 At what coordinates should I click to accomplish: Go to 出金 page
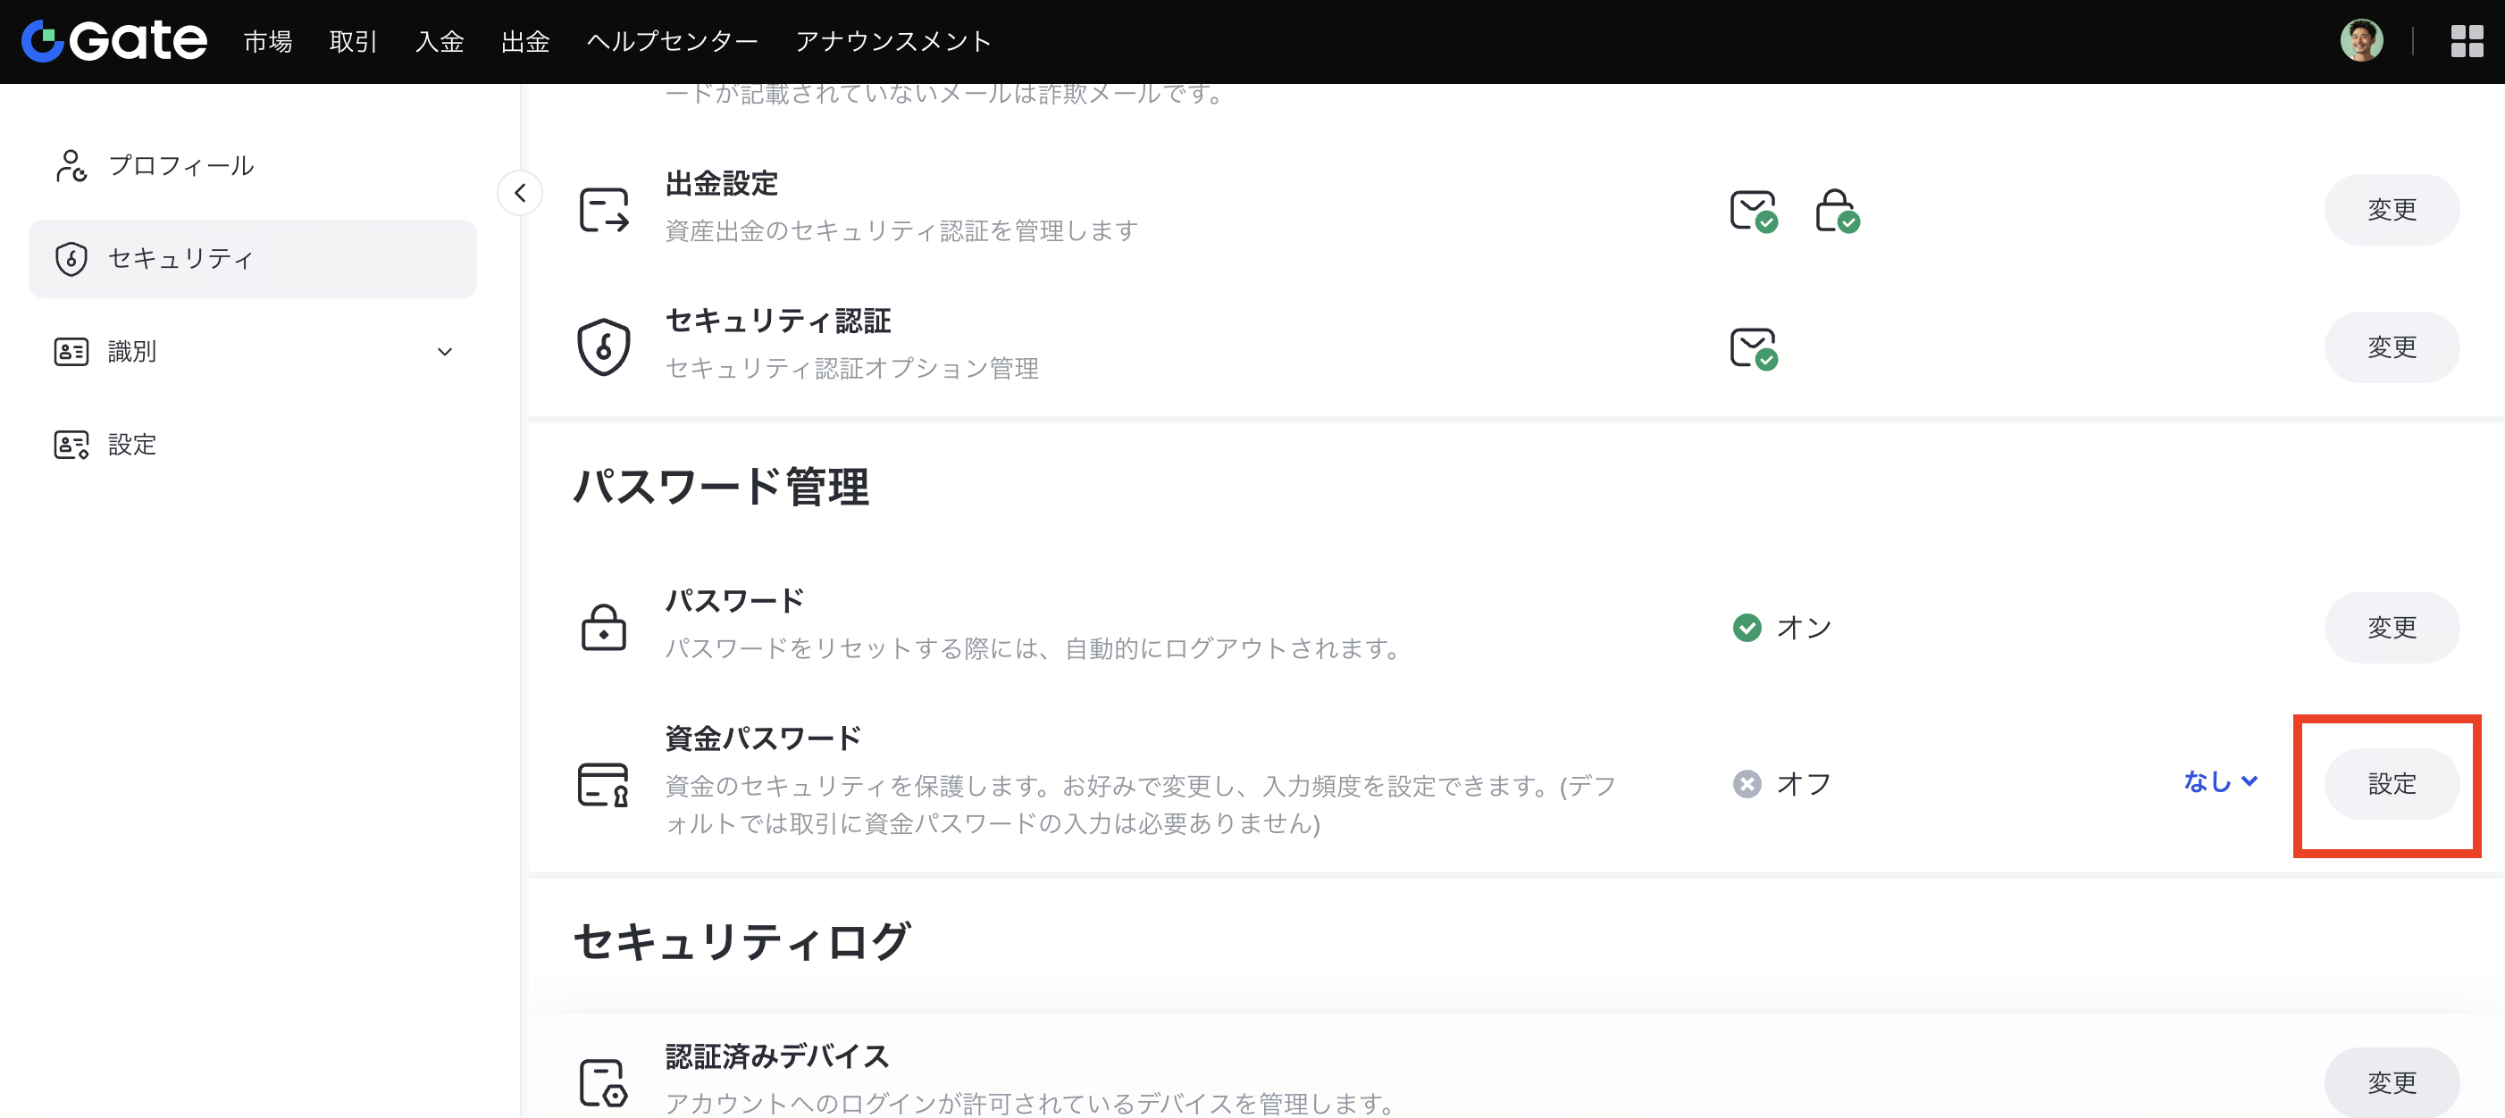(525, 41)
